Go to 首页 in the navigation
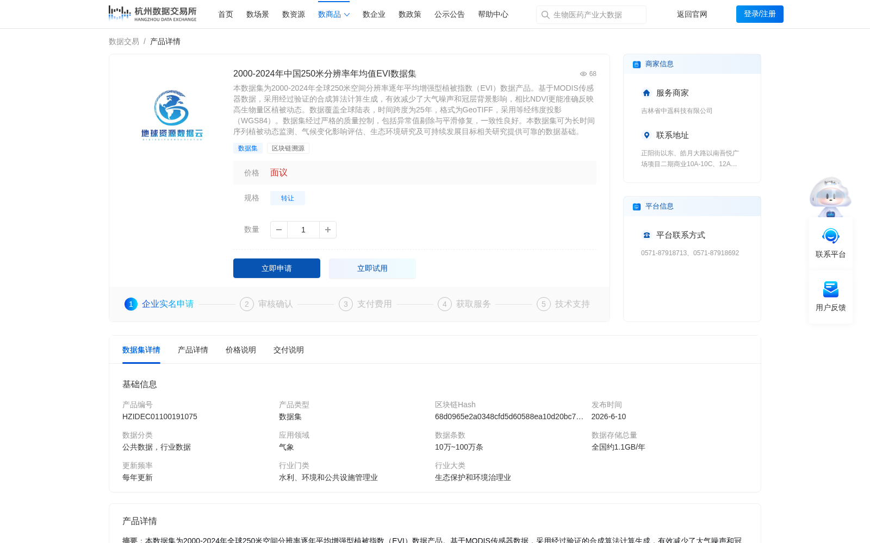Image resolution: width=870 pixels, height=543 pixels. point(226,14)
